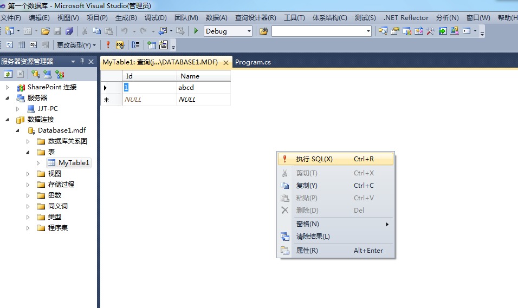Click the New Project toolbar icon

(x=10, y=31)
